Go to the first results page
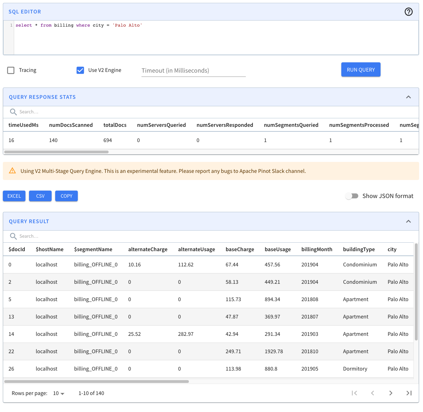Screen dimensions: 423x412 click(x=354, y=393)
